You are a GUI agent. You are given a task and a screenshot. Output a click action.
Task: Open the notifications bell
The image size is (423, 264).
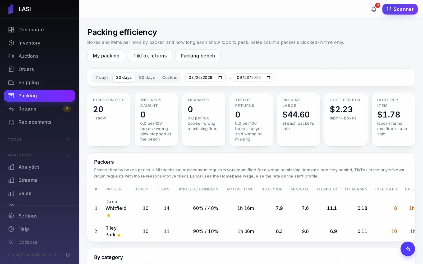(374, 9)
